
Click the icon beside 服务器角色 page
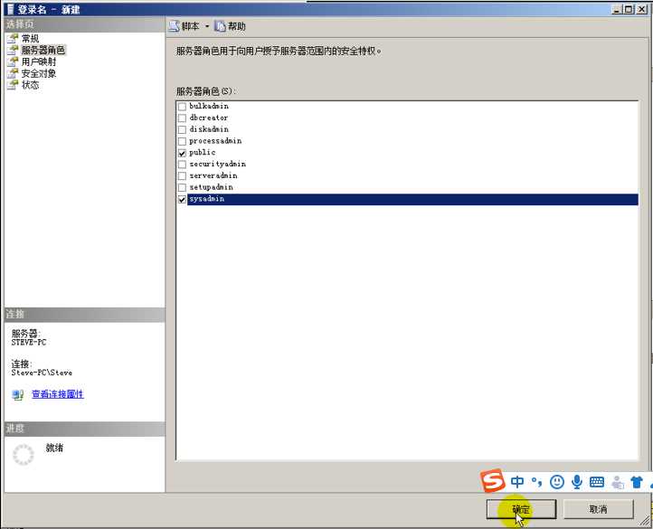tap(13, 50)
